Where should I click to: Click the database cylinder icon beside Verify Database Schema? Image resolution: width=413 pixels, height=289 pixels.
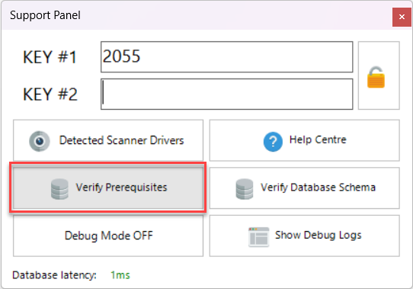point(245,189)
